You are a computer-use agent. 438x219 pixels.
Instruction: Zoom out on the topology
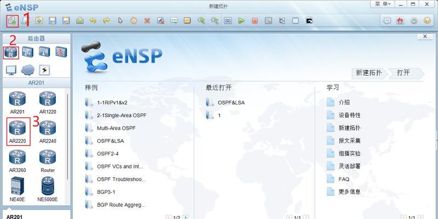(x=215, y=21)
